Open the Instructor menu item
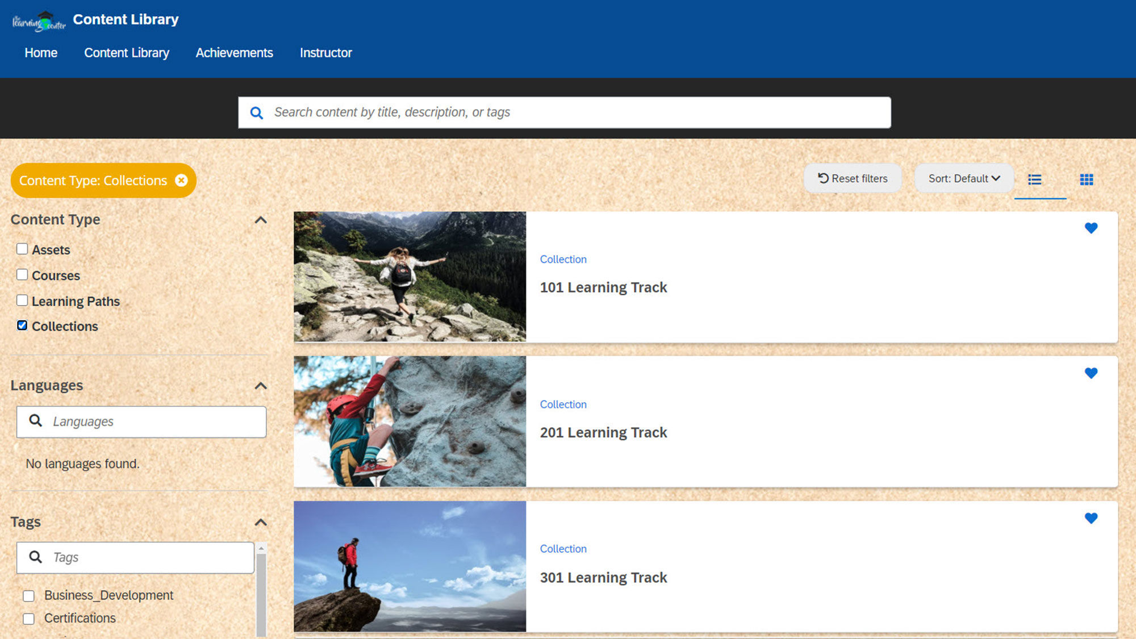 click(x=326, y=53)
